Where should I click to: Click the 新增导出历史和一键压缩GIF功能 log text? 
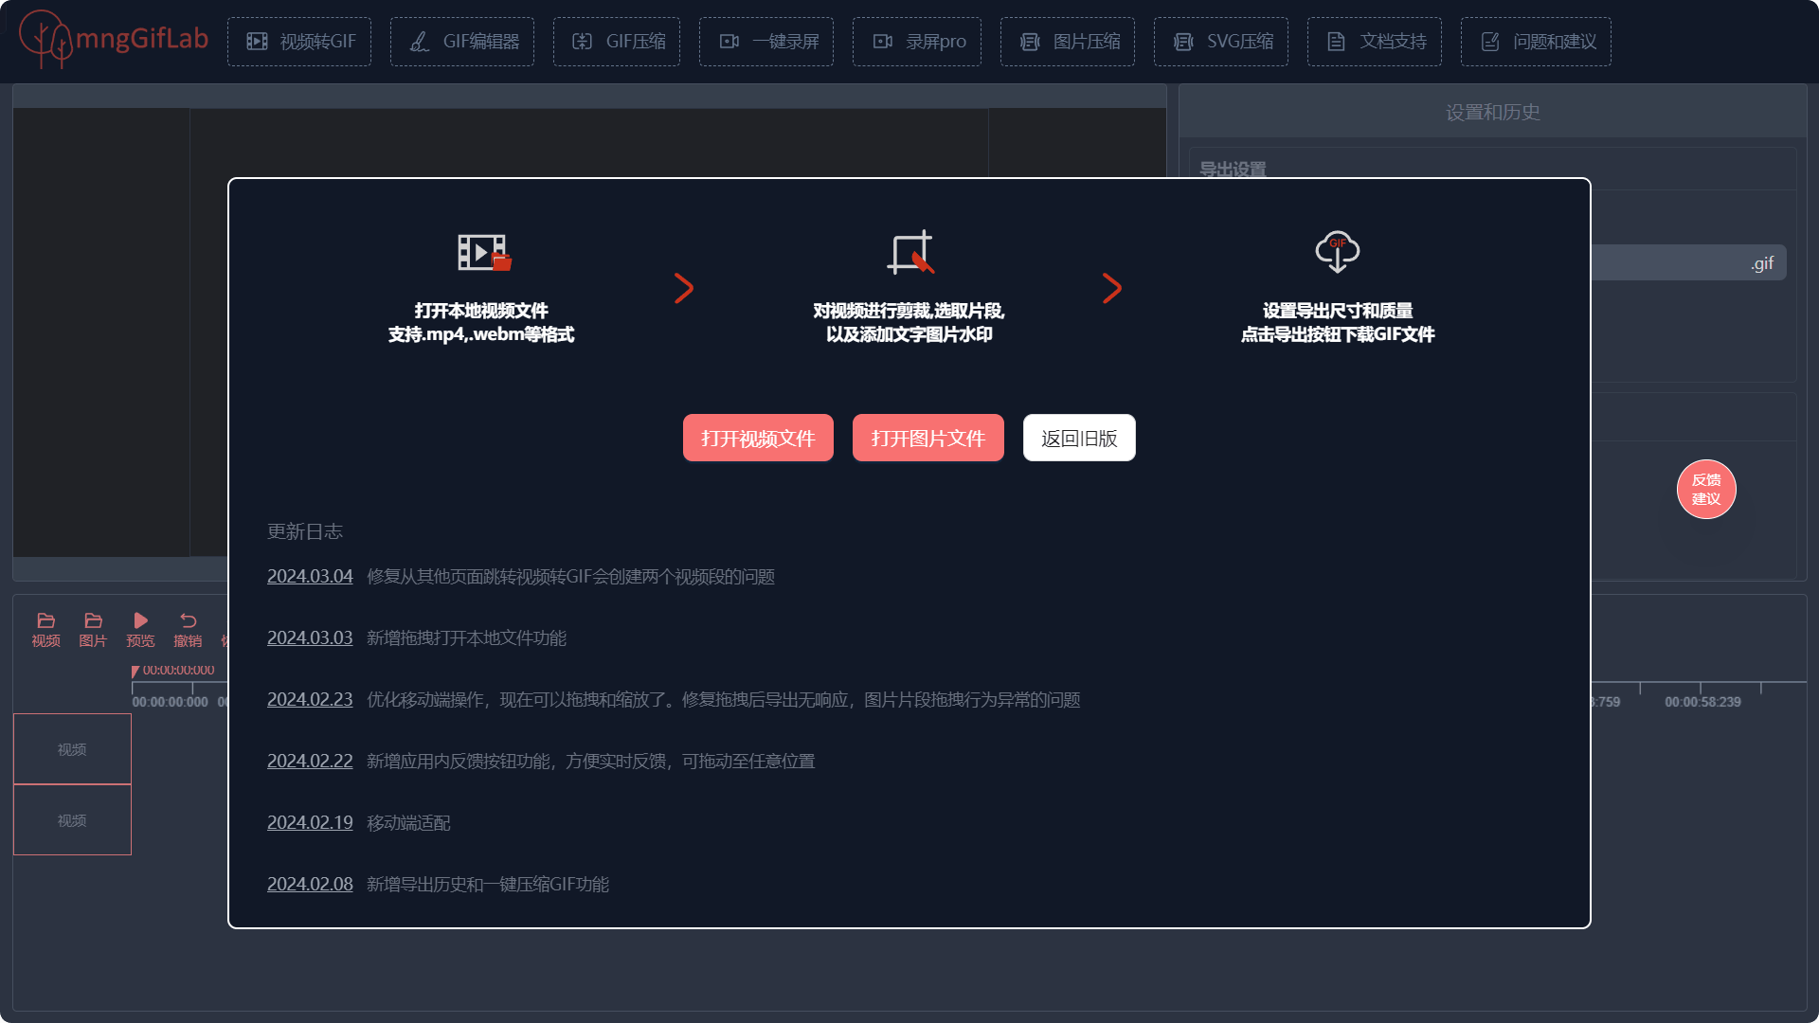click(x=488, y=884)
